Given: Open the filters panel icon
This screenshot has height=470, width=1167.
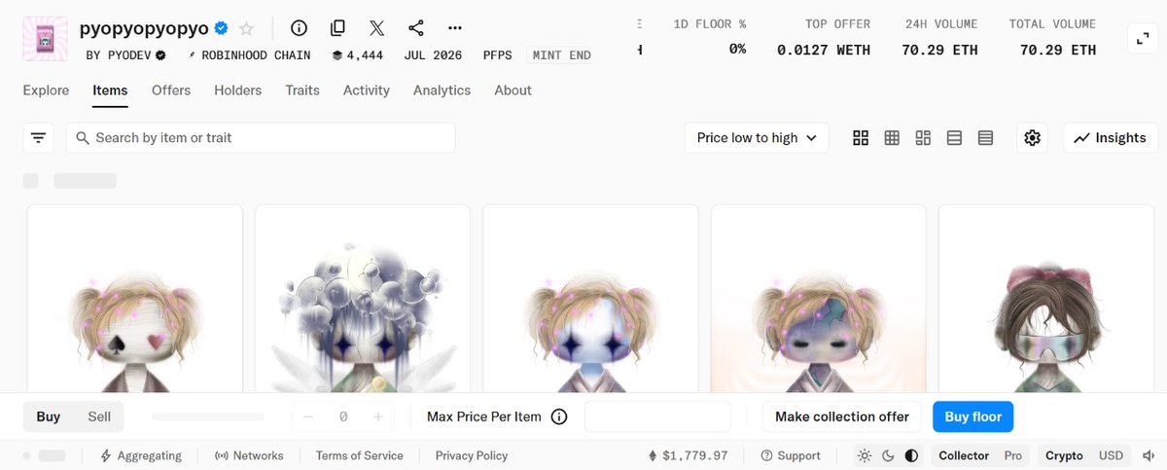Looking at the screenshot, I should pyautogui.click(x=38, y=138).
